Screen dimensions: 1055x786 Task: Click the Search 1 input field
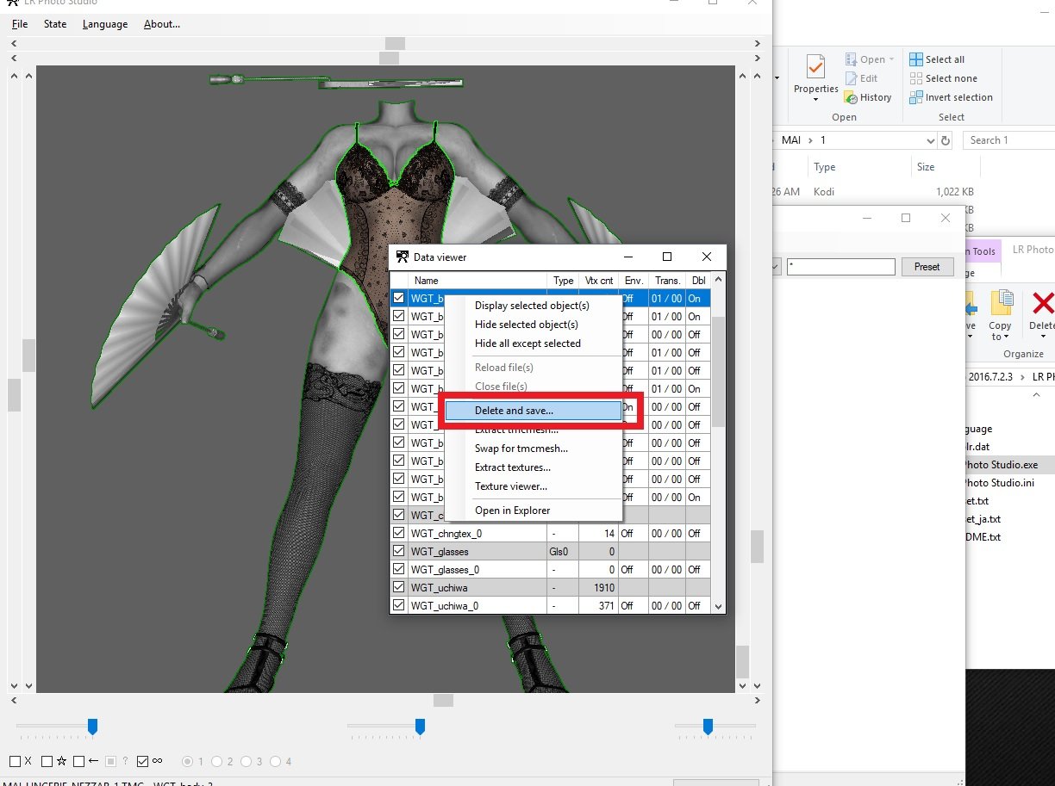(x=1009, y=140)
